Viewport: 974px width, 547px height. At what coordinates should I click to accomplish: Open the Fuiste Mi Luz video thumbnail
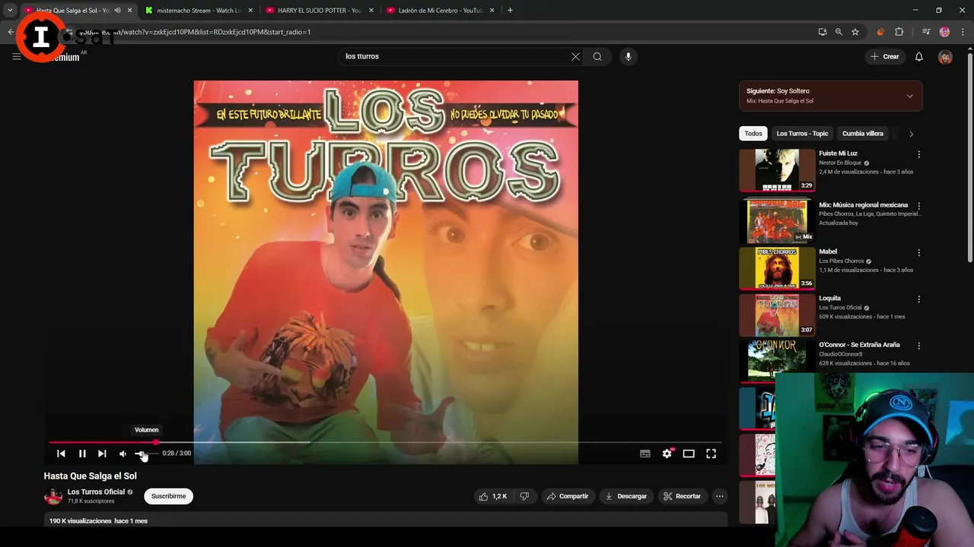[777, 170]
